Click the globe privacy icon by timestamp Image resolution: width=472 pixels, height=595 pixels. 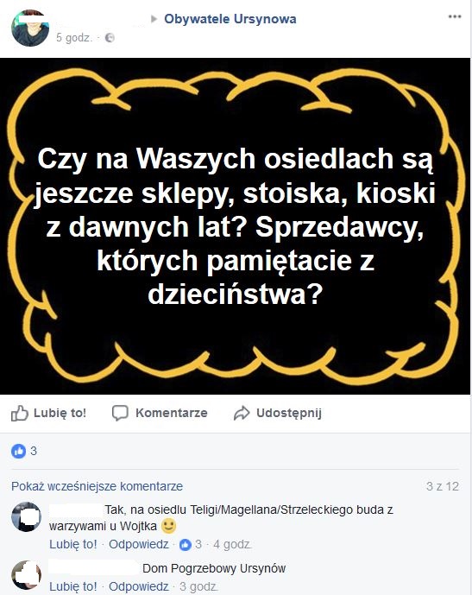(x=110, y=38)
